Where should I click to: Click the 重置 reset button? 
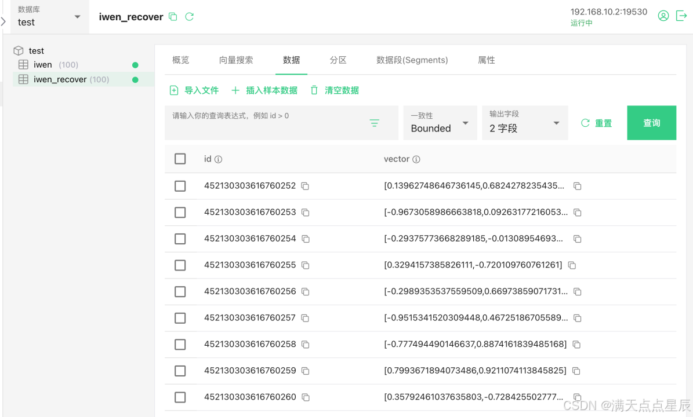coord(596,123)
